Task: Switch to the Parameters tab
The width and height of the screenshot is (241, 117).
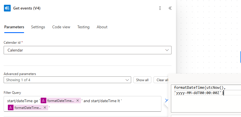Action: point(14,27)
